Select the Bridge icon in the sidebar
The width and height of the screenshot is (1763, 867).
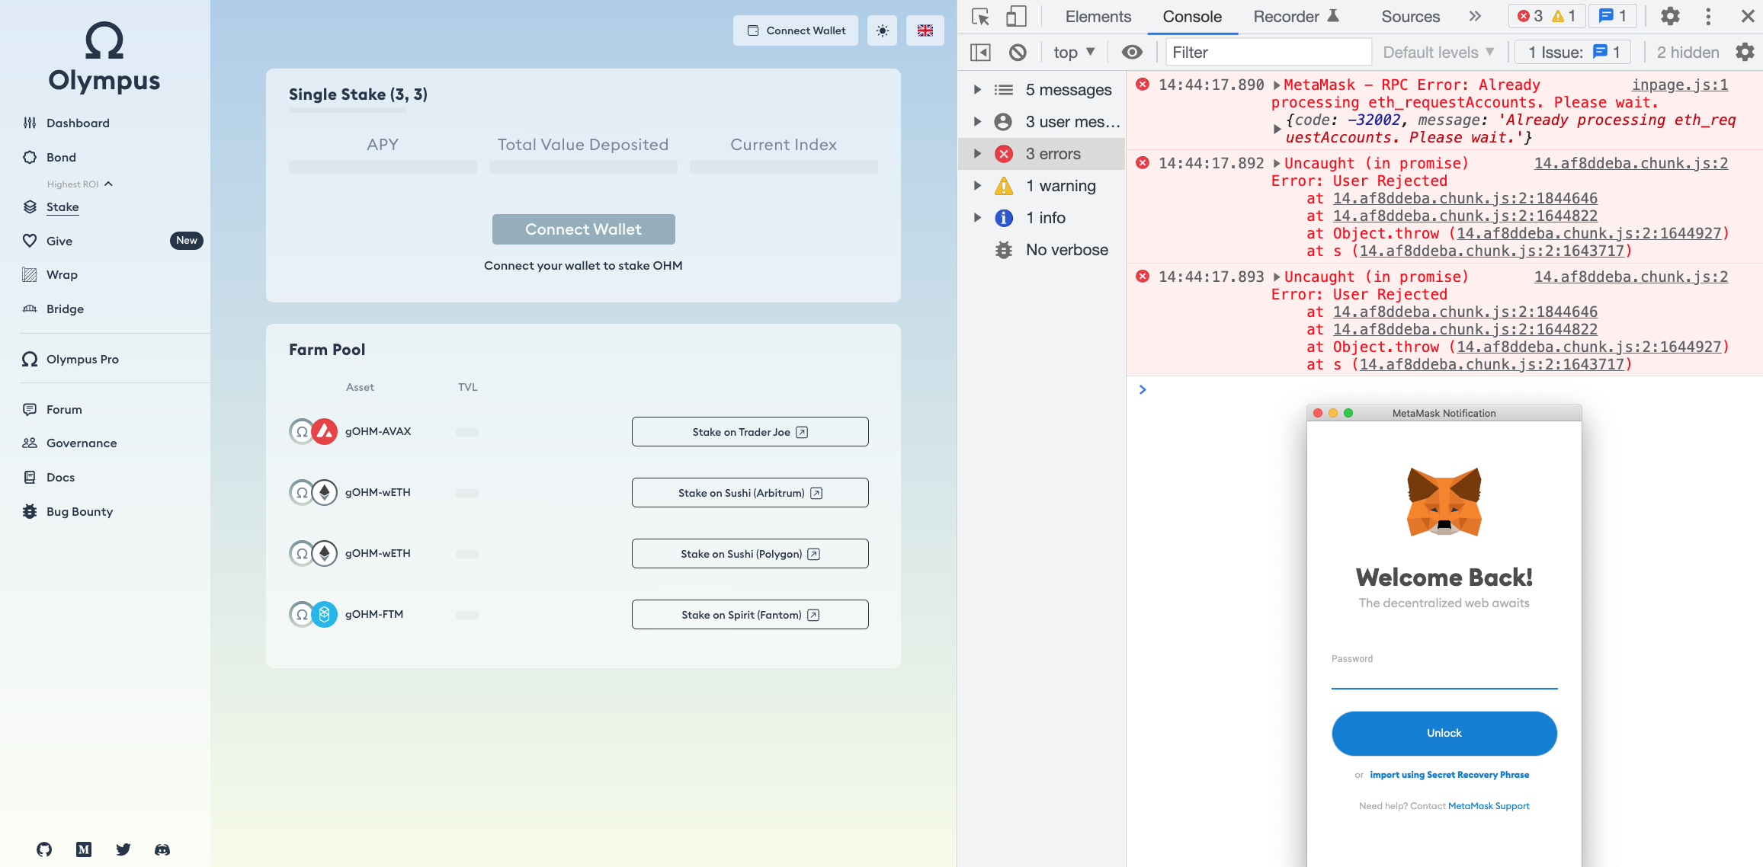tap(30, 309)
